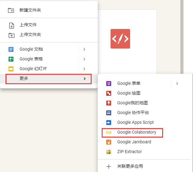Click the blue Google Docs icon
Viewport: 193px width, 172px height.
coord(11,49)
